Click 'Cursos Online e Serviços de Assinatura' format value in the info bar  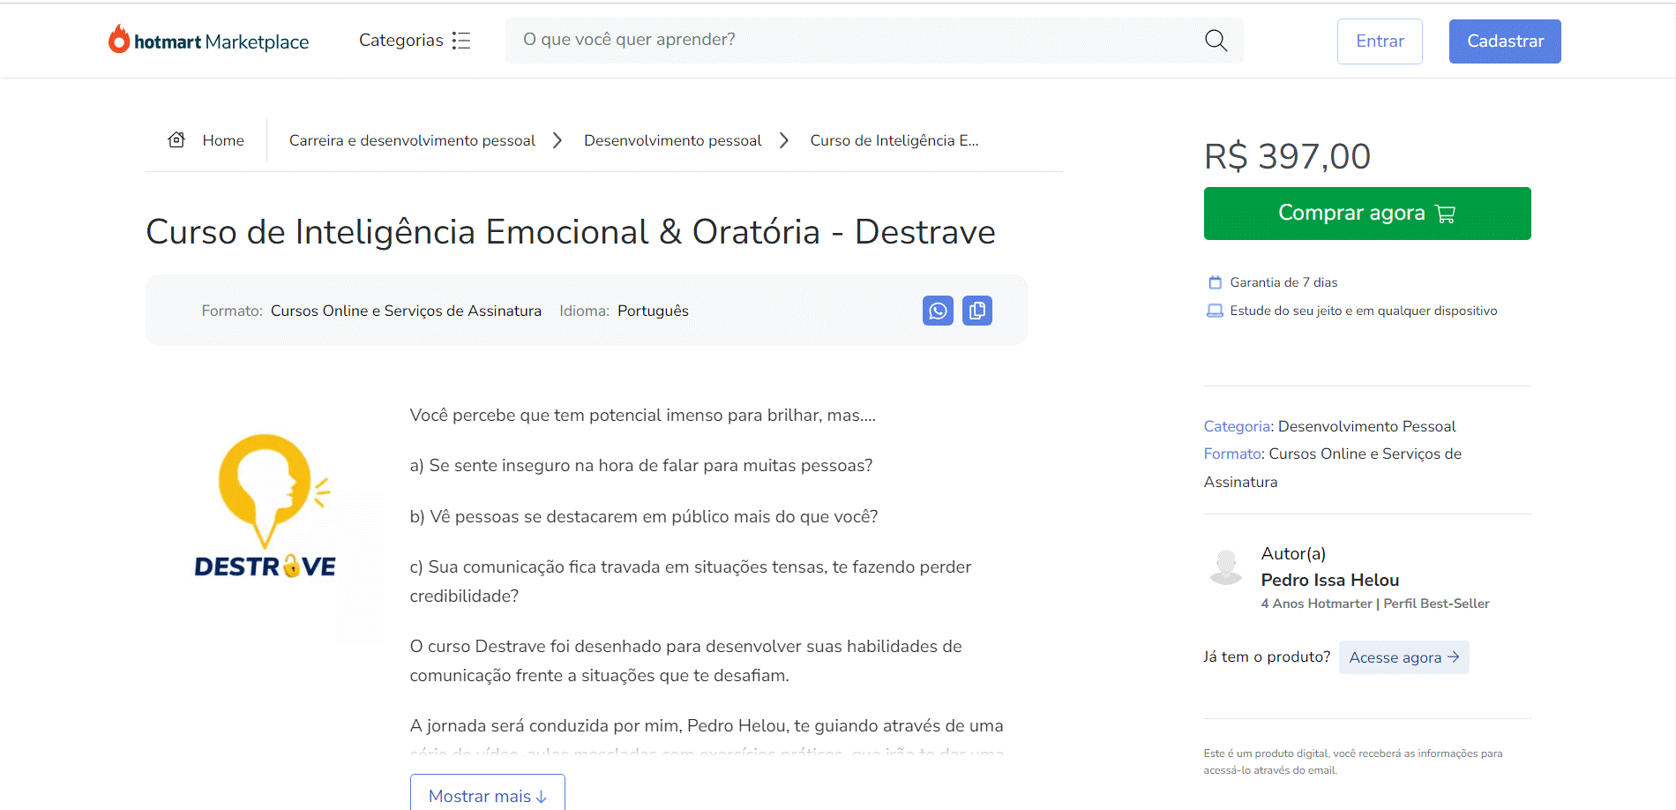(x=406, y=311)
